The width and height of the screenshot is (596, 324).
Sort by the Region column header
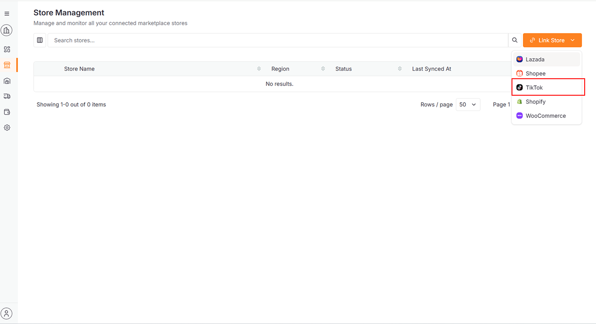click(x=280, y=69)
